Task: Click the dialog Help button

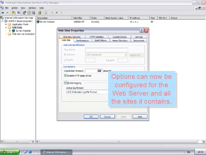Action: [140, 117]
